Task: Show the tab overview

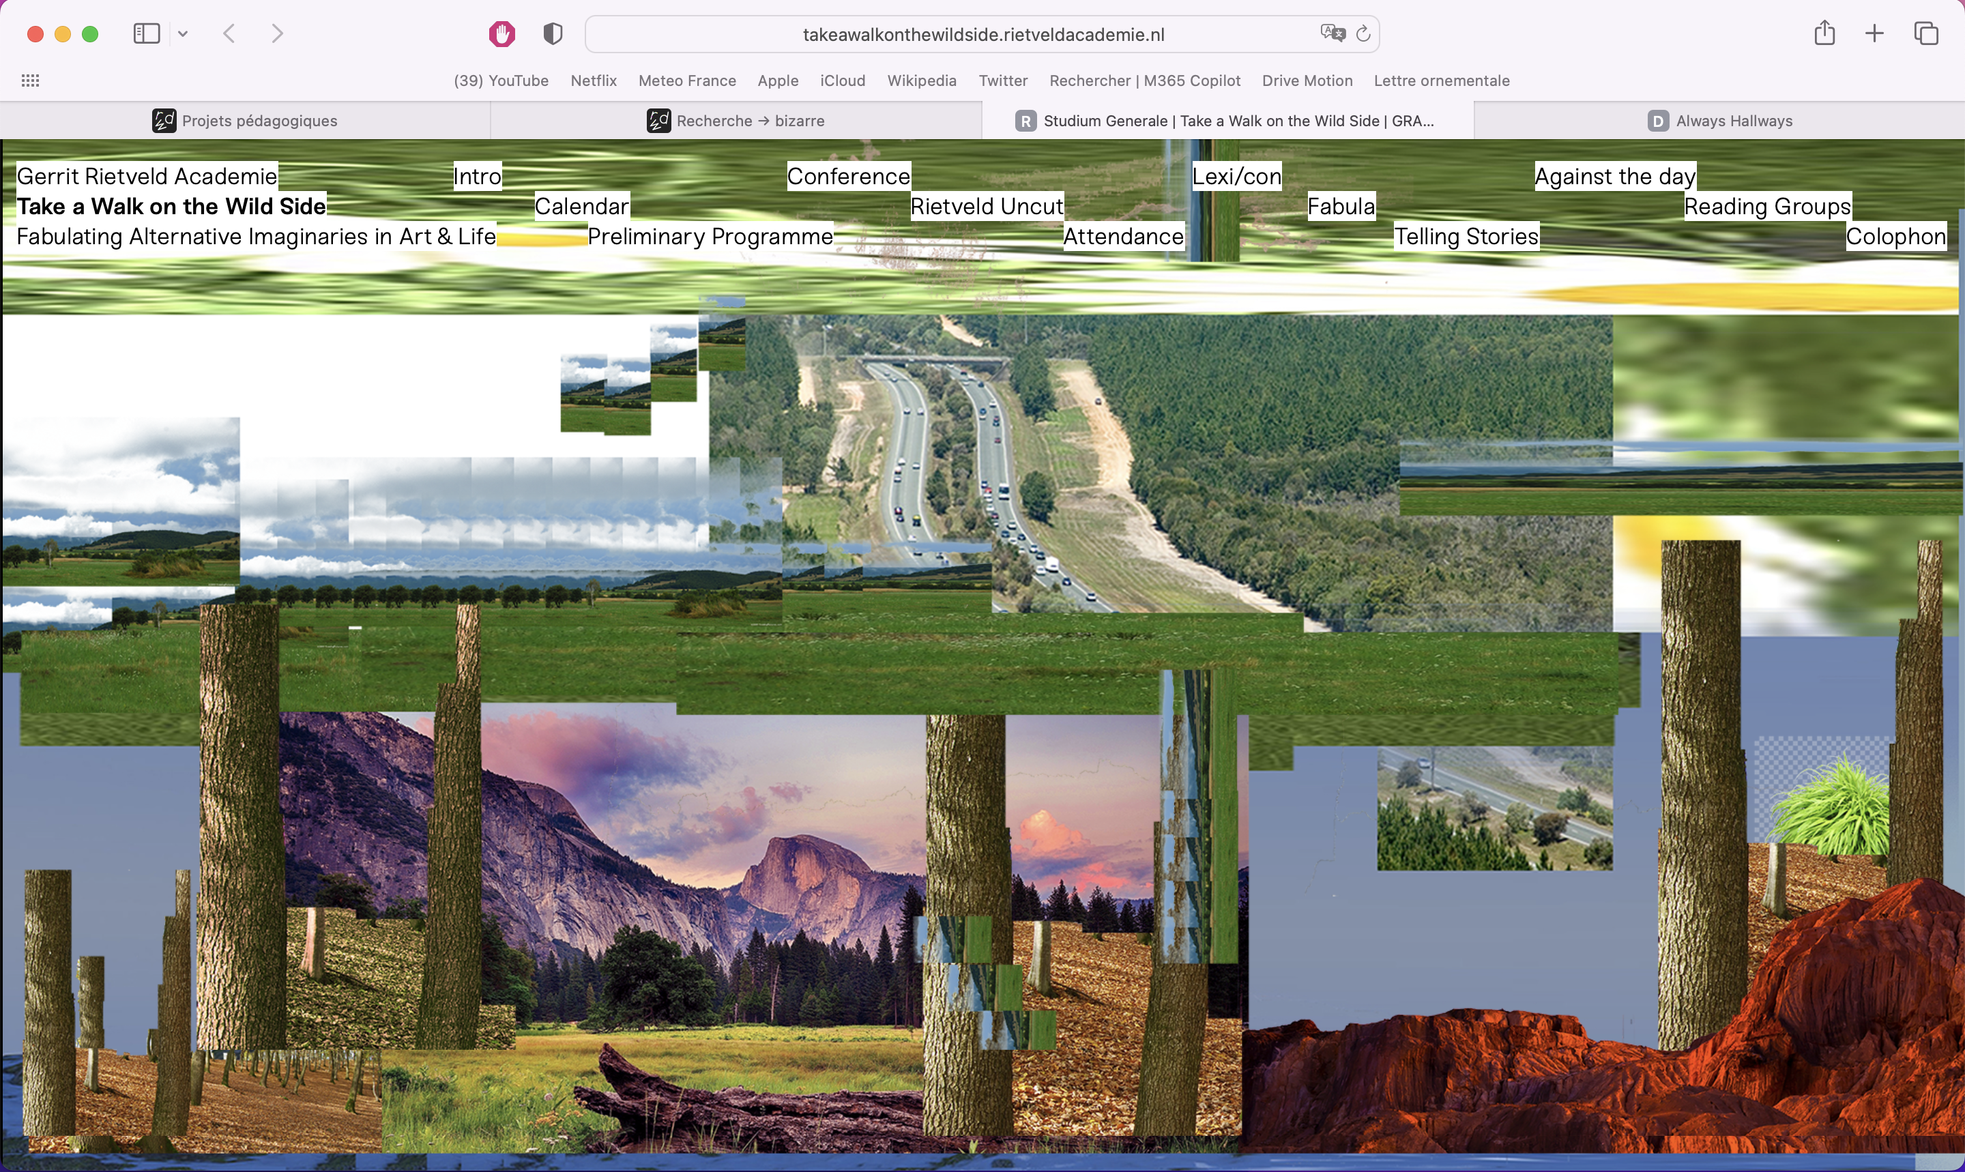Action: point(1926,33)
